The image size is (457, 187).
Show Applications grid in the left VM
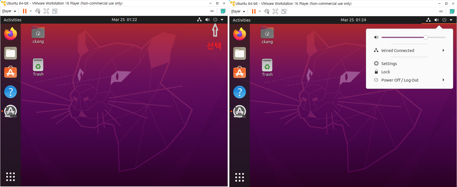click(x=11, y=177)
